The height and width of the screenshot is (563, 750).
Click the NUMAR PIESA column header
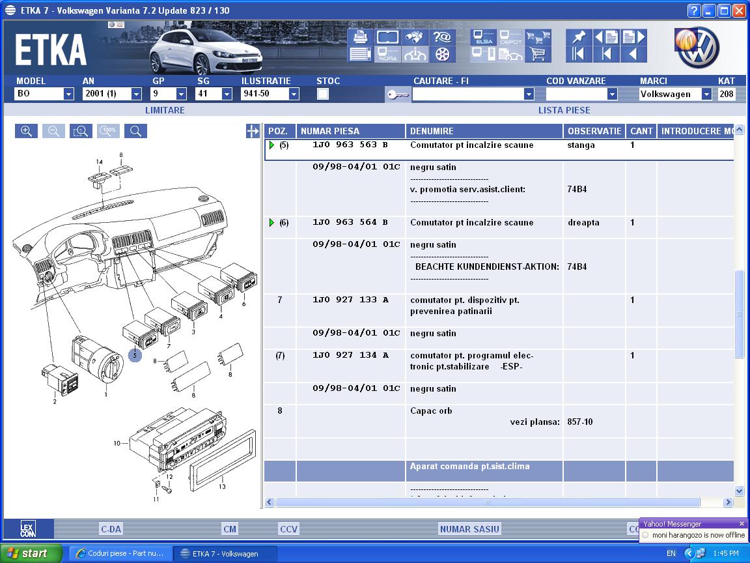351,131
